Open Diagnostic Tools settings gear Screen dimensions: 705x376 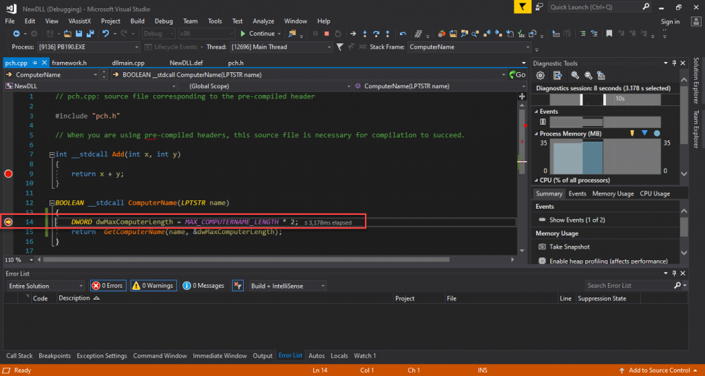pyautogui.click(x=540, y=75)
